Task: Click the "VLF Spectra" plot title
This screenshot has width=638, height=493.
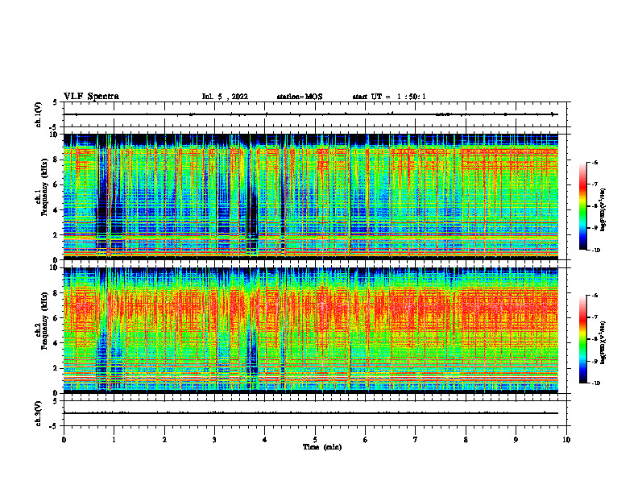Action: pos(92,97)
